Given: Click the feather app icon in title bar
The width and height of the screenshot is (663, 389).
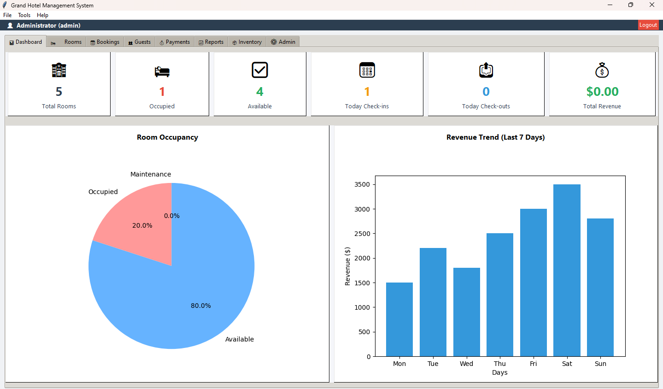Looking at the screenshot, I should [5, 5].
